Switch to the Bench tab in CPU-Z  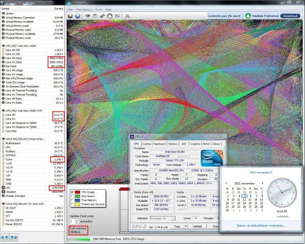(x=206, y=144)
